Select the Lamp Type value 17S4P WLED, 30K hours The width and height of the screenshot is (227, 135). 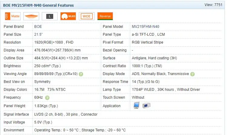153,90
